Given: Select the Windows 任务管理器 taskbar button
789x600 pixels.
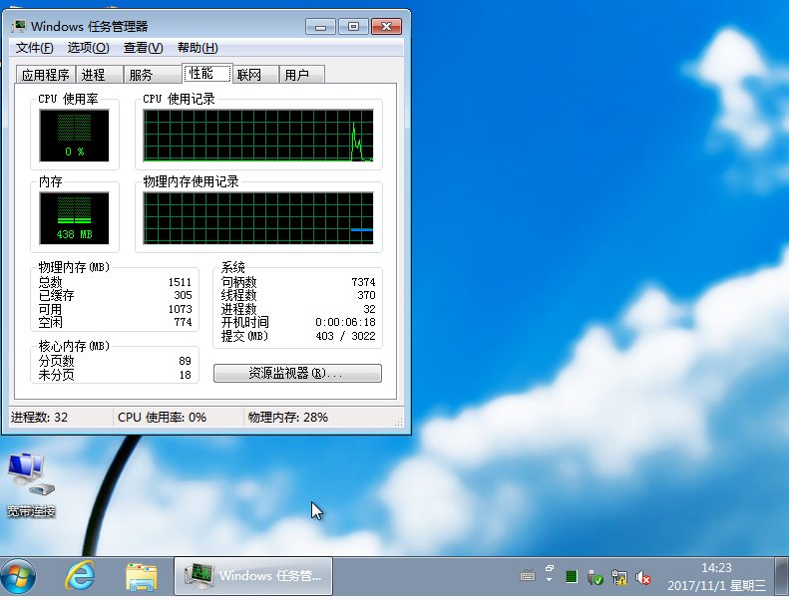Looking at the screenshot, I should click(253, 576).
